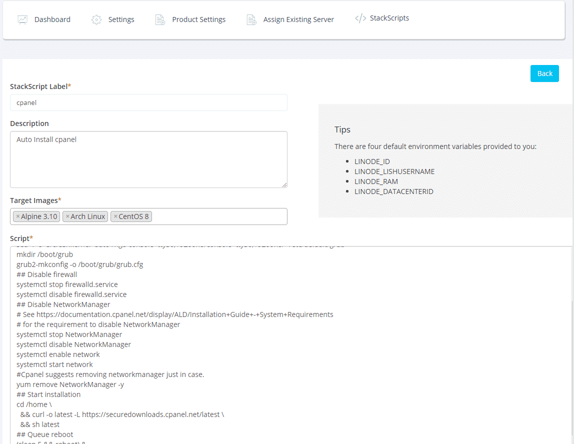Image resolution: width=574 pixels, height=444 pixels.
Task: Open Assign Existing Server tab
Action: coord(290,20)
